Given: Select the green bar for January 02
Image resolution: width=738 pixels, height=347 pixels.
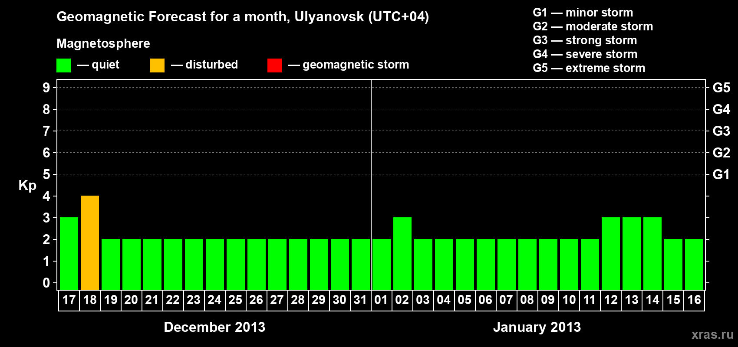Looking at the screenshot, I should tap(402, 253).
